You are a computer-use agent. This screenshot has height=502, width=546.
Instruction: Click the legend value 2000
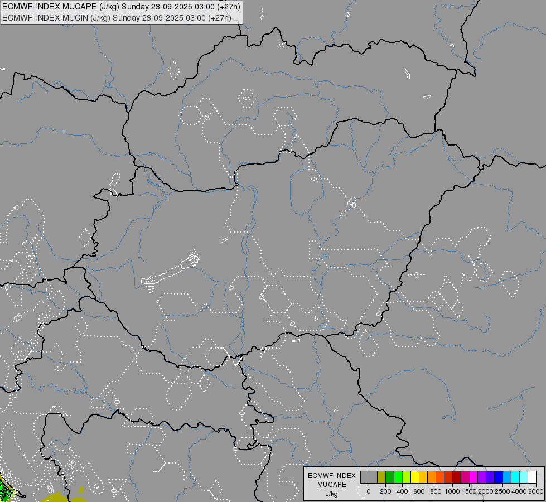(486, 491)
